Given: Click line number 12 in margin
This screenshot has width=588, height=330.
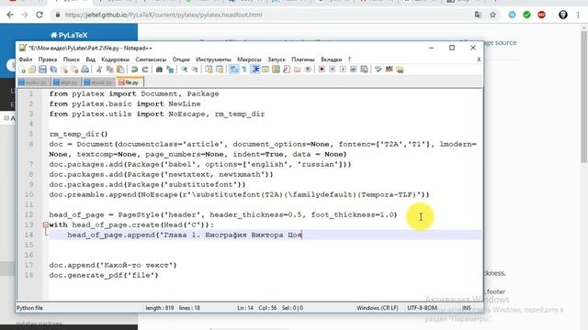Looking at the screenshot, I should point(29,214).
